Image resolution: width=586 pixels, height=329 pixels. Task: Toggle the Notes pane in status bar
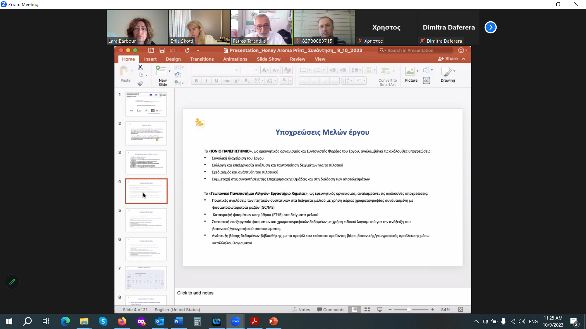(301, 310)
